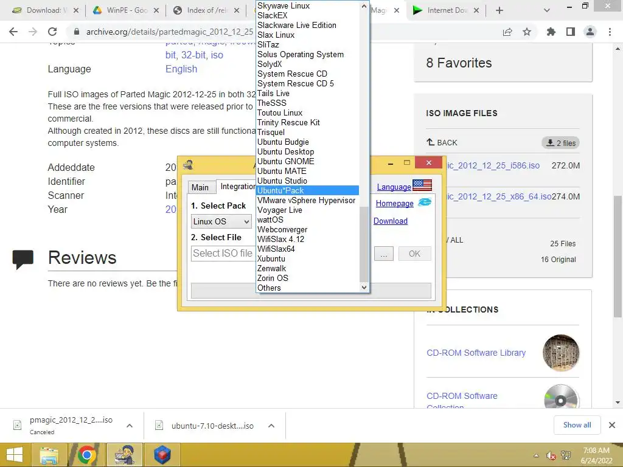The image size is (623, 467).
Task: Click the dropdown list scroll-up arrow
Action: click(364, 6)
